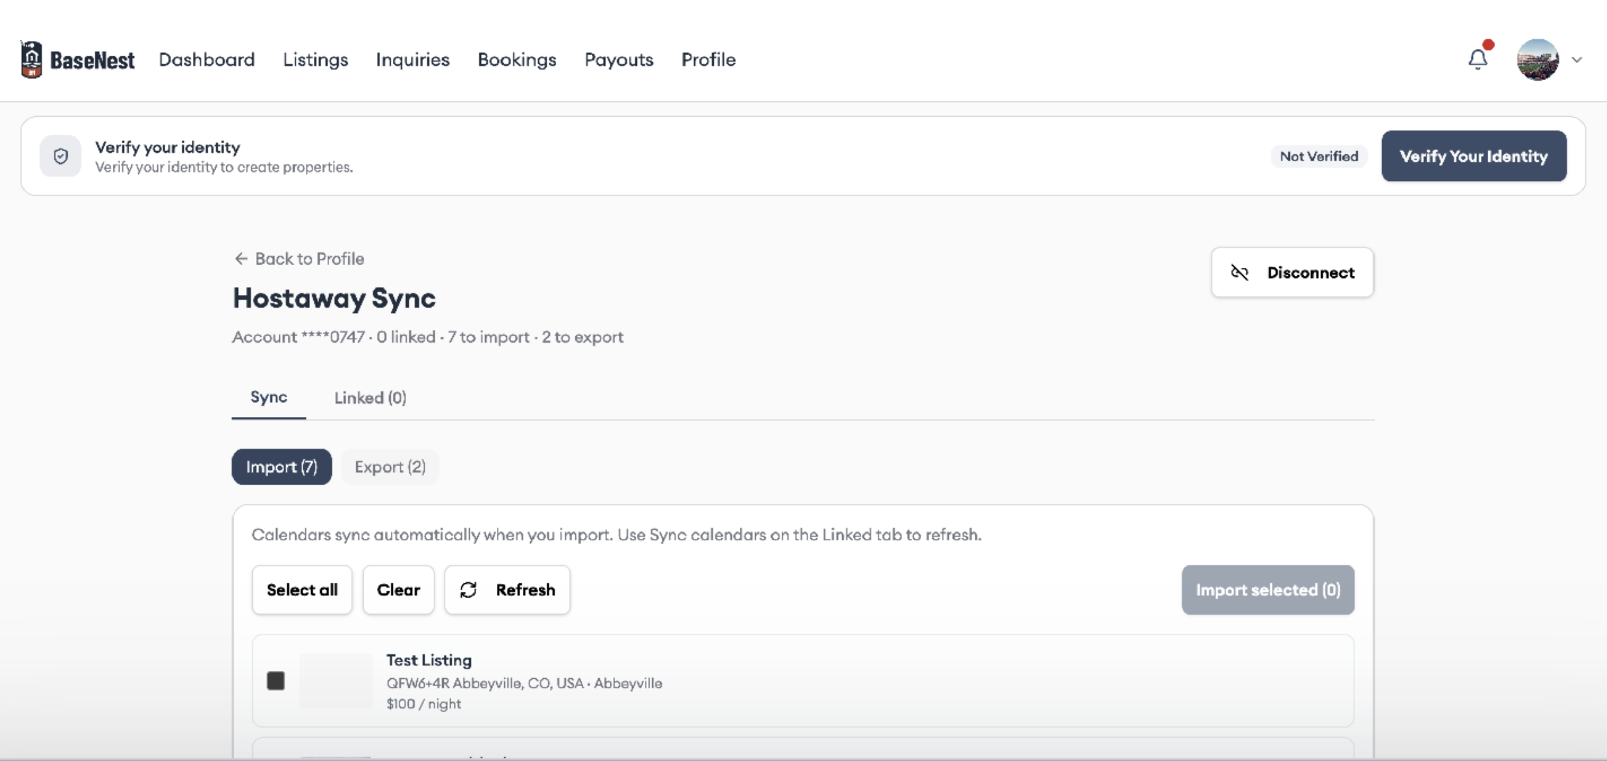Click the calendars sync info text
Image resolution: width=1607 pixels, height=761 pixels.
click(616, 535)
